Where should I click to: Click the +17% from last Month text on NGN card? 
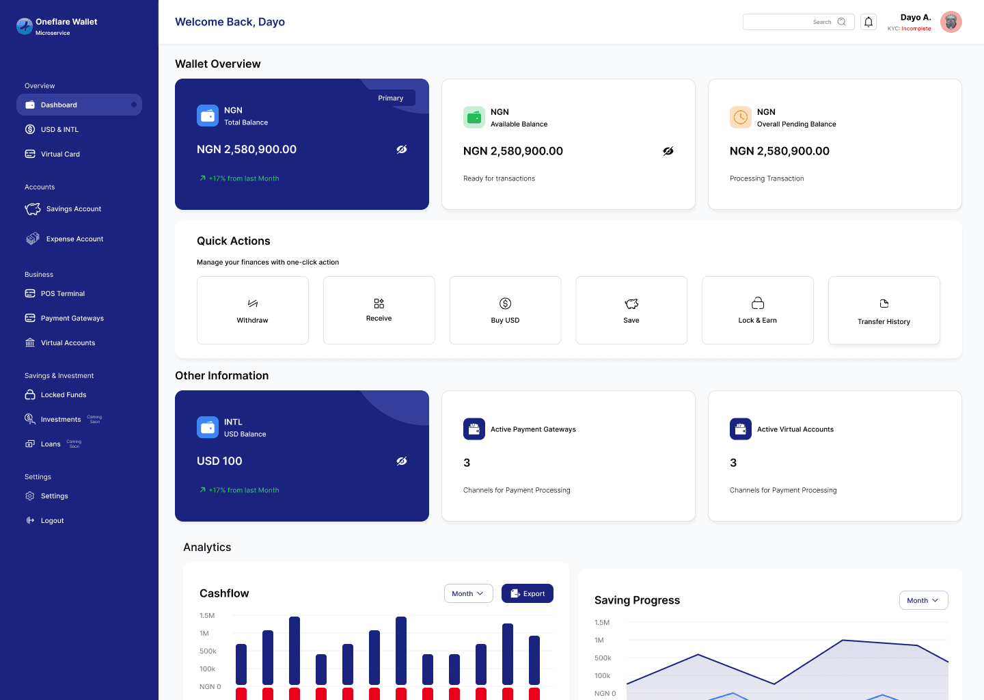(x=244, y=178)
